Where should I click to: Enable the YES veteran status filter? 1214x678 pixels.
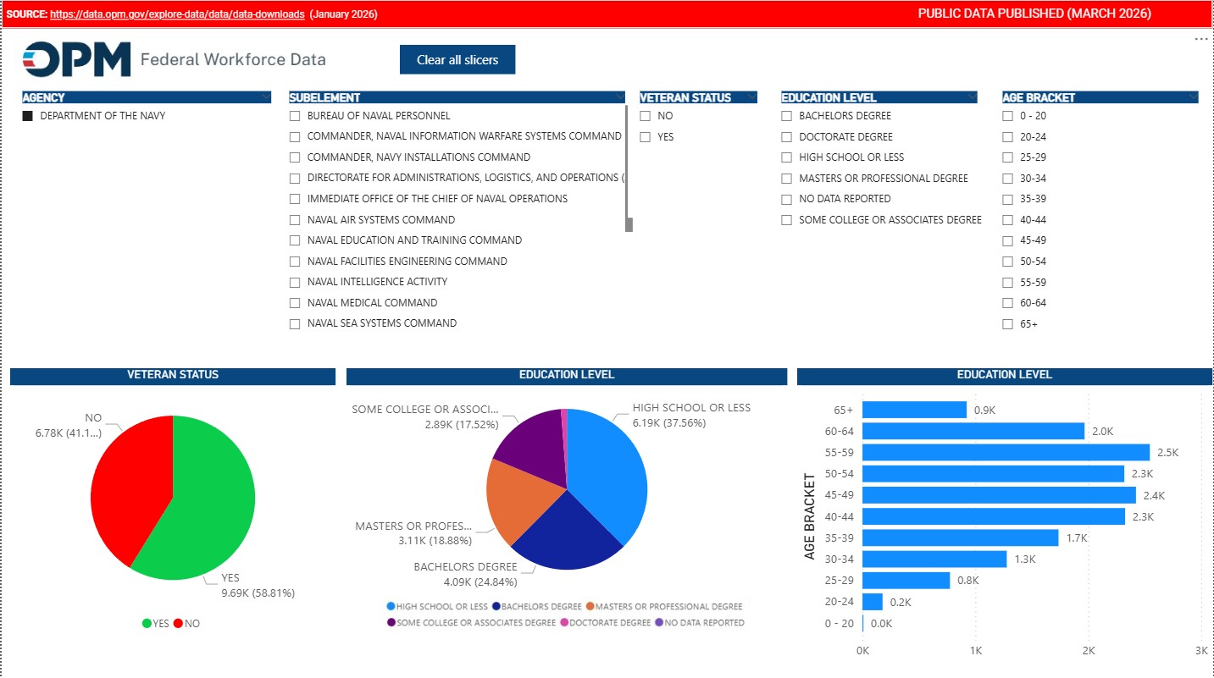tap(646, 136)
